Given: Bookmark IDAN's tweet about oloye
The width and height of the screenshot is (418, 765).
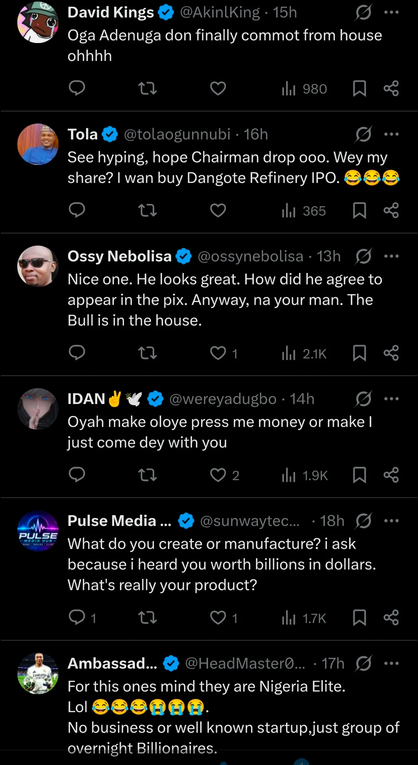Looking at the screenshot, I should [359, 475].
